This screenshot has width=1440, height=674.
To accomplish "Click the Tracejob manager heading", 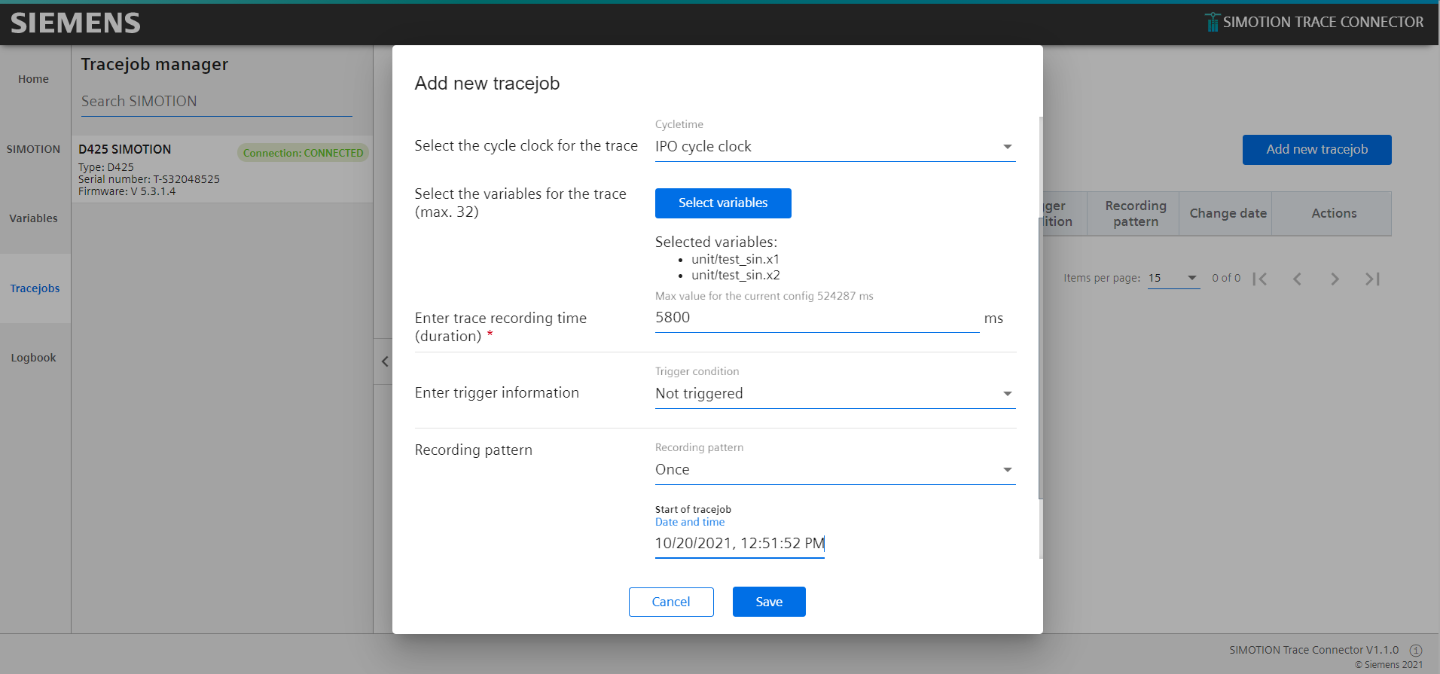I will 154,65.
